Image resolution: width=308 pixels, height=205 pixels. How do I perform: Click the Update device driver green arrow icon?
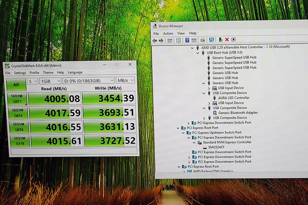[221, 40]
